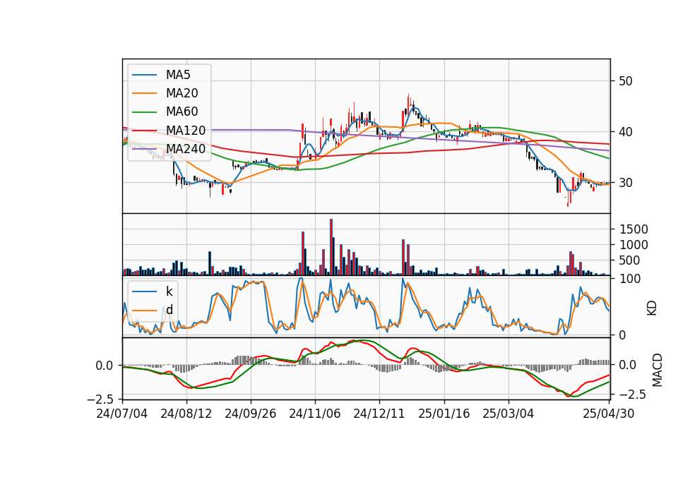Screen dimensions: 678x487
Task: Click the blue line sample beside MA5
Action: 144,76
